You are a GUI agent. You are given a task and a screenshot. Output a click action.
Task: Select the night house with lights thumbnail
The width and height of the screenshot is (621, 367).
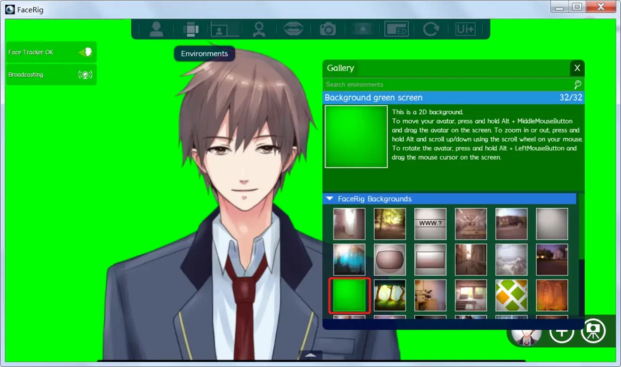552,260
